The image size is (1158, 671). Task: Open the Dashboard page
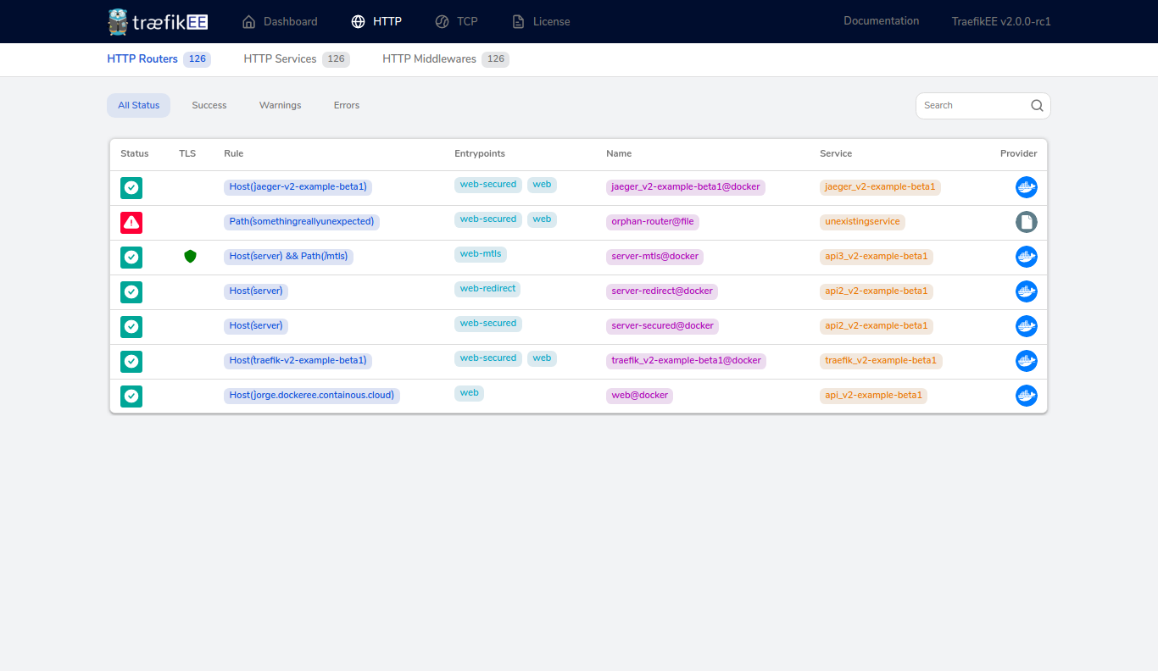point(280,22)
